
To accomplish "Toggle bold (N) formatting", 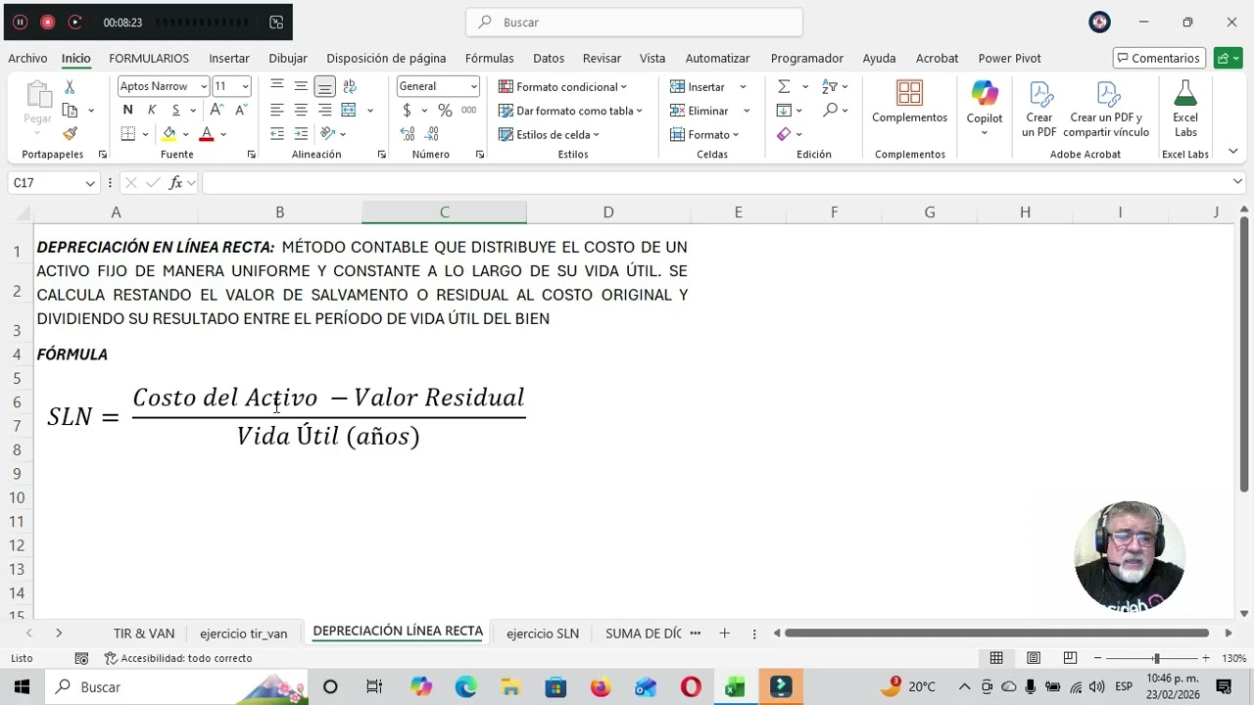I will coord(127,110).
